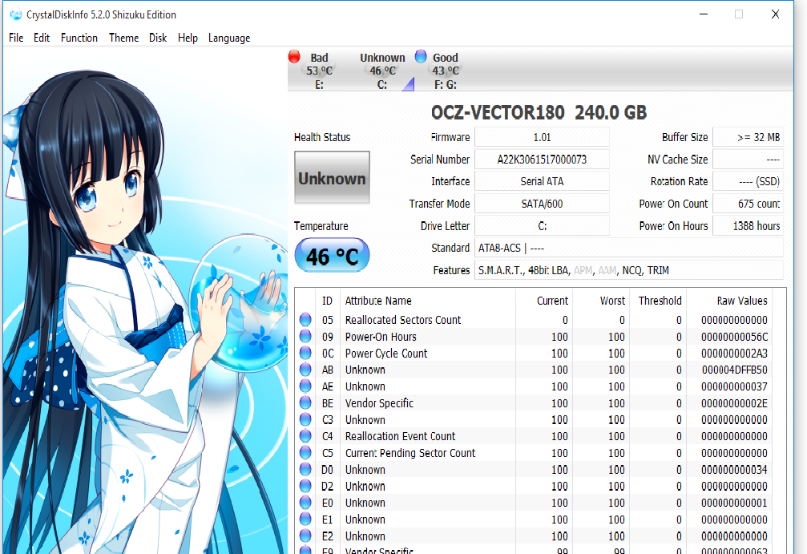Image resolution: width=807 pixels, height=554 pixels.
Task: Select the Bad 53 °C drive E:
Action: (319, 71)
